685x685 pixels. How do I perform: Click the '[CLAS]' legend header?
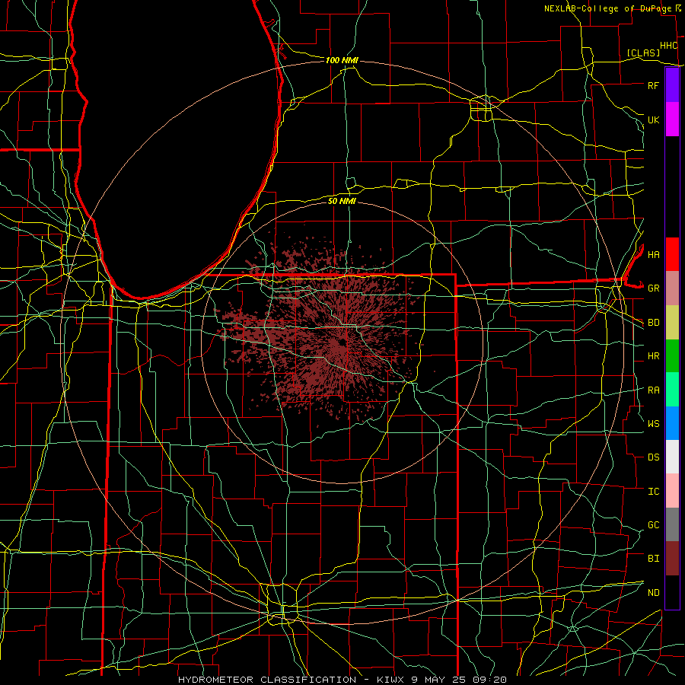pos(643,53)
